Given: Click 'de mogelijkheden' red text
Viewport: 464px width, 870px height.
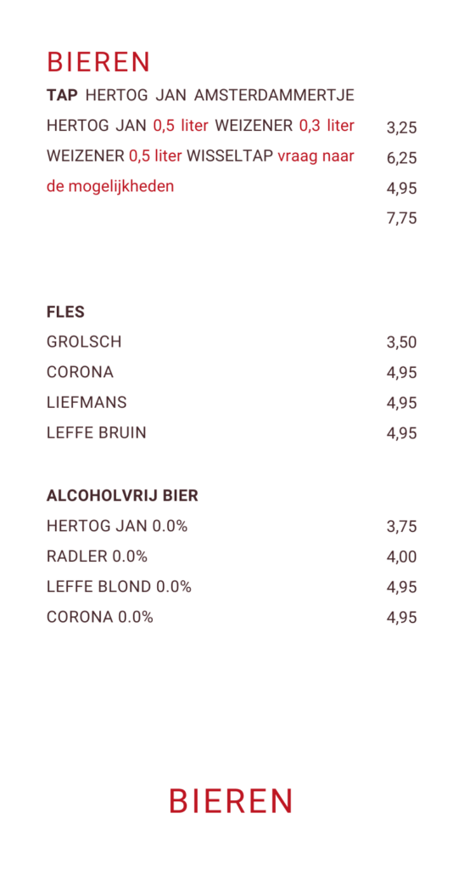Looking at the screenshot, I should pyautogui.click(x=110, y=186).
